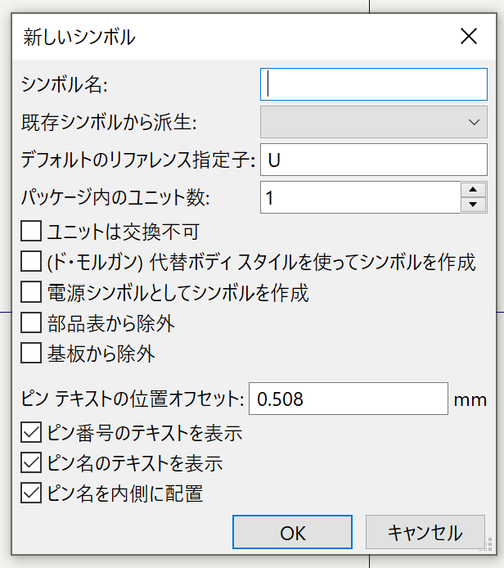Viewport: 504px width, 568px height.
Task: Click the mm unit label
Action: 470,400
